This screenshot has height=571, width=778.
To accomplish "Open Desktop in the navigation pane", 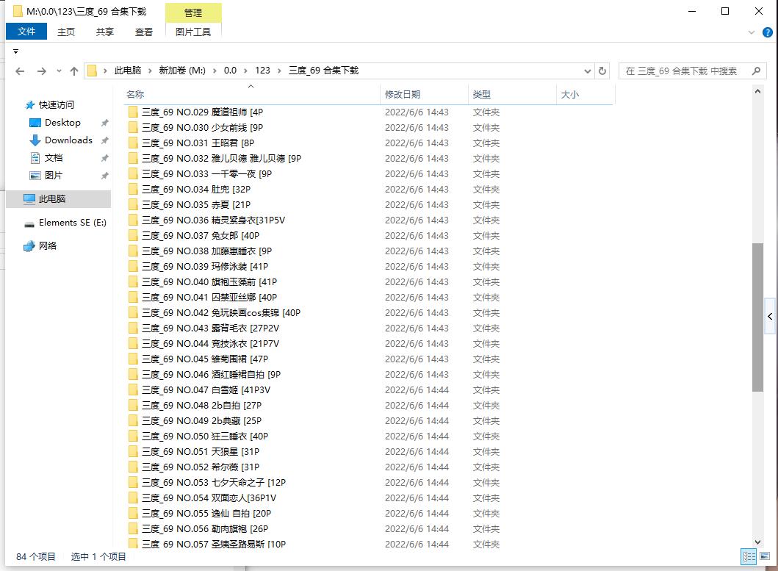I will 62,123.
